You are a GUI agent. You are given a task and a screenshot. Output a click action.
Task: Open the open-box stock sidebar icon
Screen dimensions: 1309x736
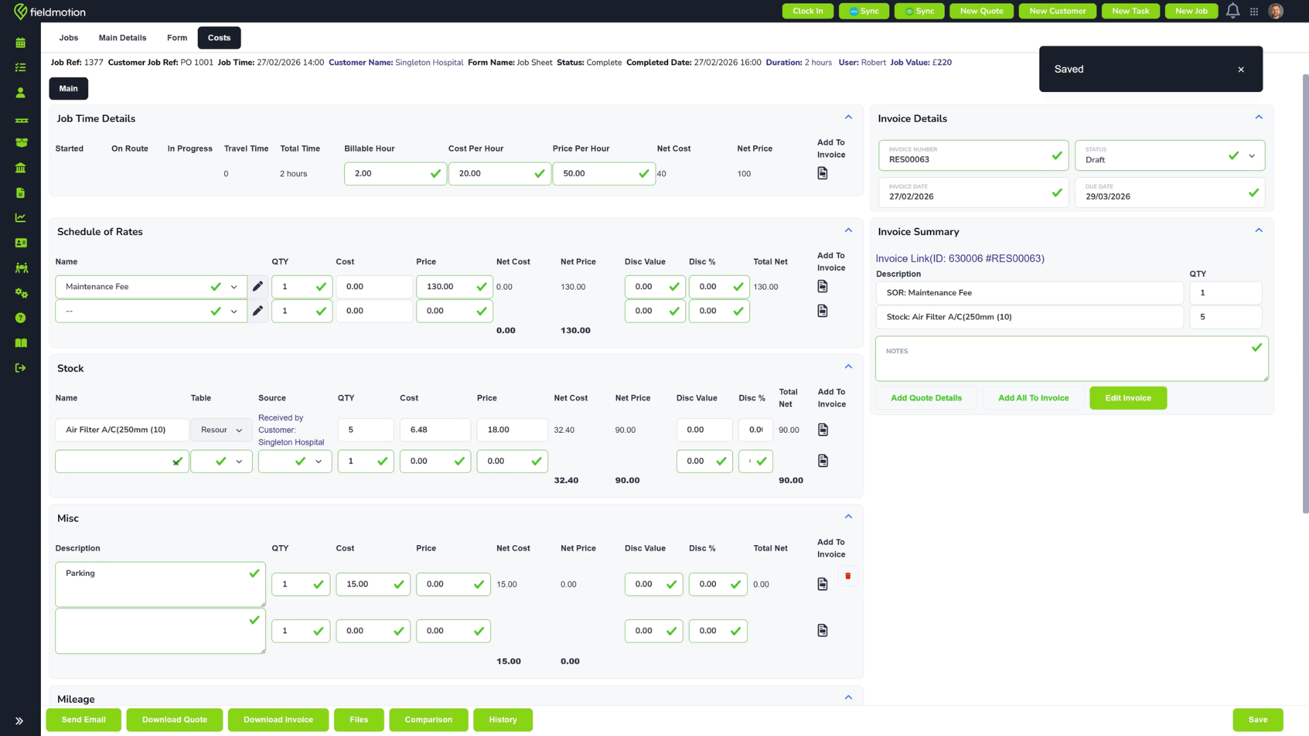[21, 142]
